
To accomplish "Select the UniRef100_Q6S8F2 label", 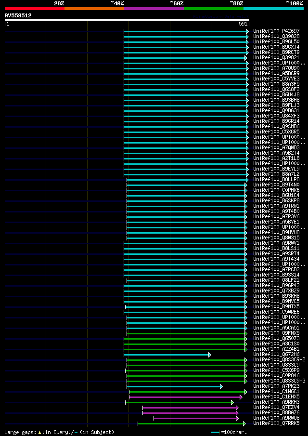I will click(x=276, y=89).
